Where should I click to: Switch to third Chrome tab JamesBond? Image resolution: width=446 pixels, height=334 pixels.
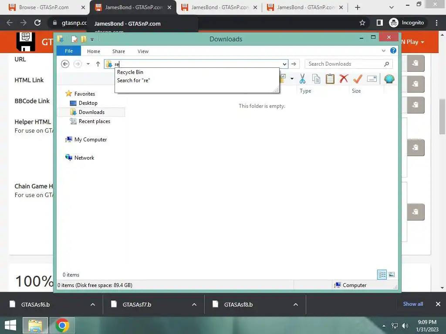(220, 7)
